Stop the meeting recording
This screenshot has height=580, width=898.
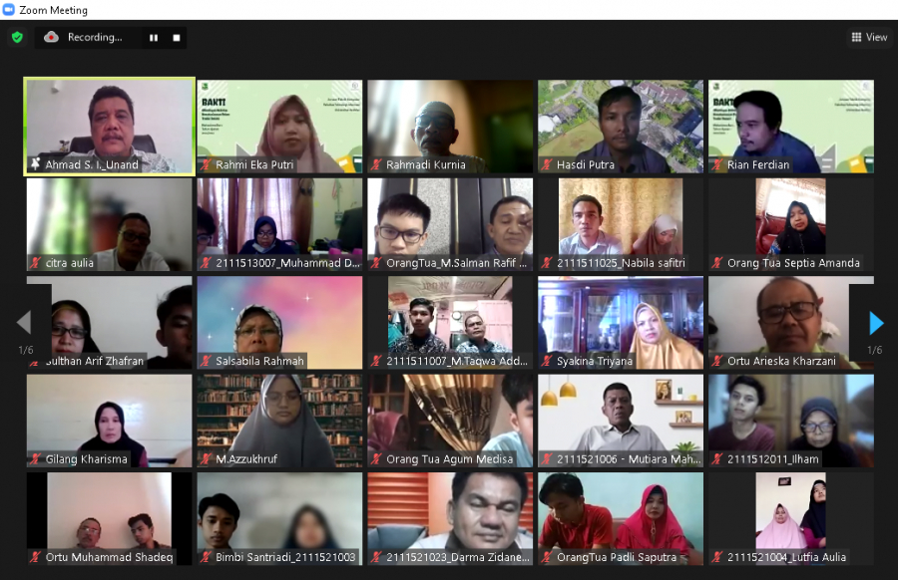(x=177, y=38)
